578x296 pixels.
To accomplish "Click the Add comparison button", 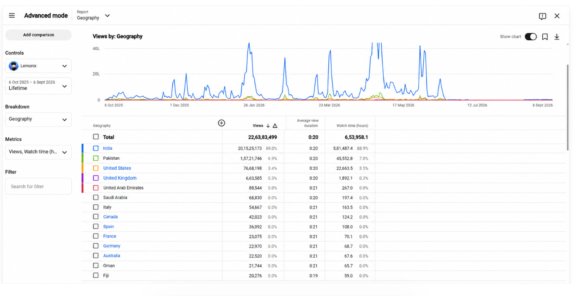I will 38,35.
